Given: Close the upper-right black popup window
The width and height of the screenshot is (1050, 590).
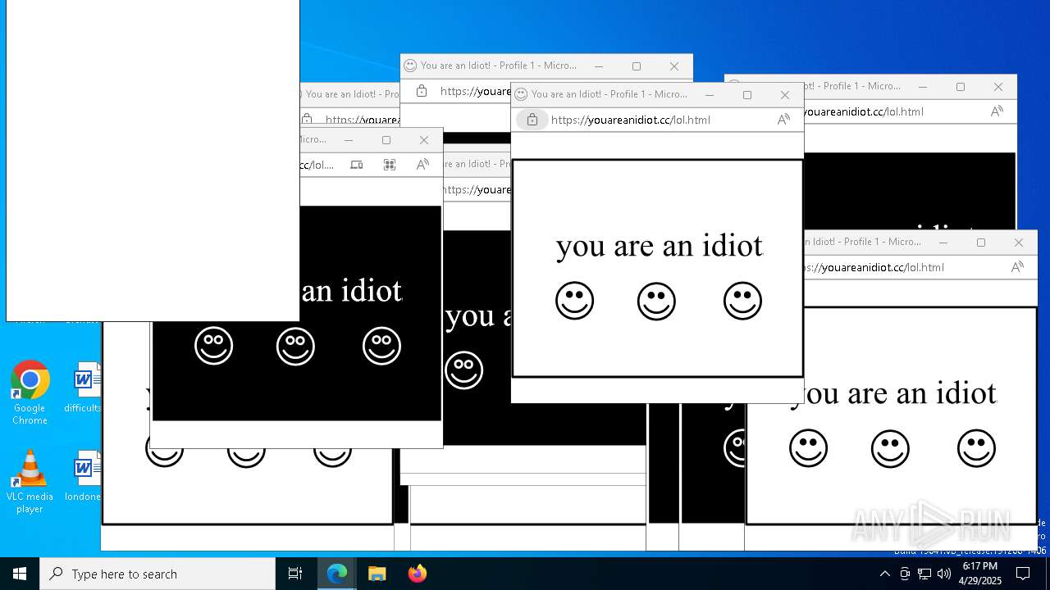Looking at the screenshot, I should (998, 87).
